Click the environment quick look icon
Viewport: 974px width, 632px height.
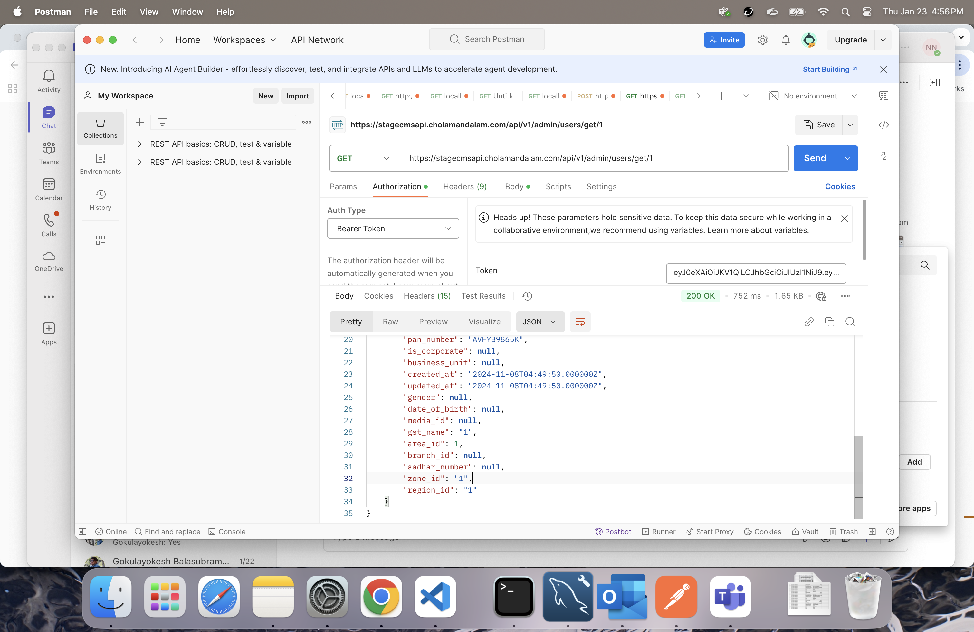point(883,96)
